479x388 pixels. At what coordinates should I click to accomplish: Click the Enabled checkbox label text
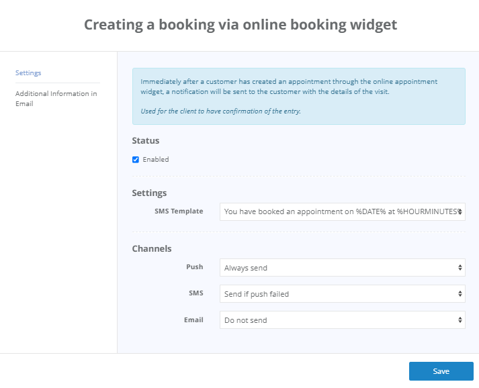[156, 160]
